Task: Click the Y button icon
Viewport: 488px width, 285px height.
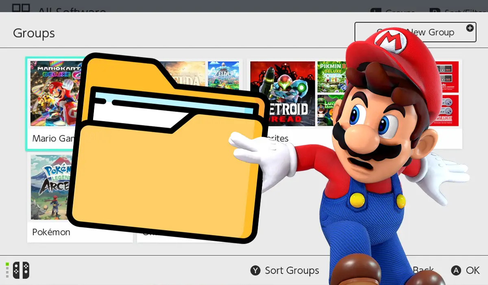Action: (255, 271)
